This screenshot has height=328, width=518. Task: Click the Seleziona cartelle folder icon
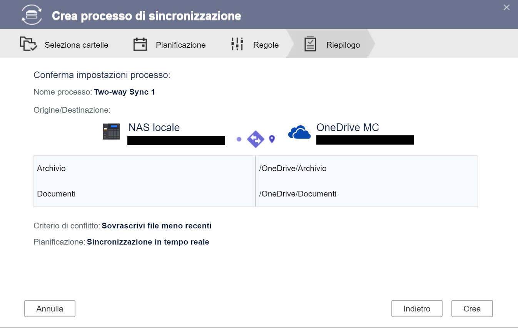click(x=28, y=44)
